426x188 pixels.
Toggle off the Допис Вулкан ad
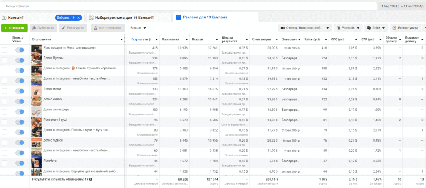pyautogui.click(x=20, y=60)
